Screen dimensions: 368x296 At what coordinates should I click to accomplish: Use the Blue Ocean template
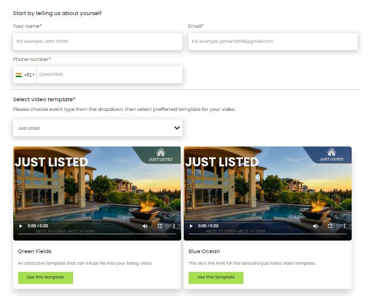coord(216,277)
